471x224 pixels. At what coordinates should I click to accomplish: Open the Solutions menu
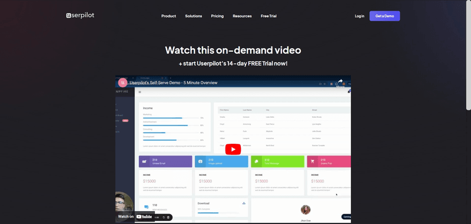point(194,17)
